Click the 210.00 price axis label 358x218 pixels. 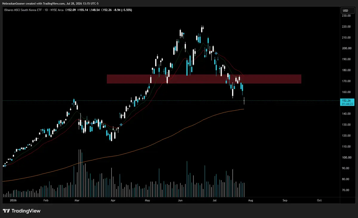[x=346, y=38]
